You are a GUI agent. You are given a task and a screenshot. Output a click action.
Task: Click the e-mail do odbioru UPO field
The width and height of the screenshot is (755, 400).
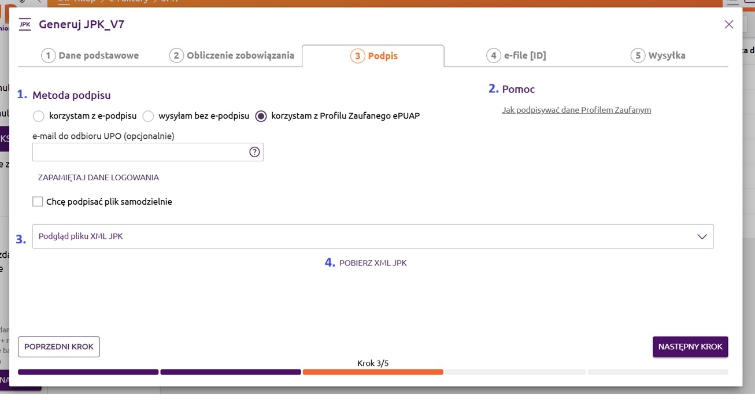pyautogui.click(x=139, y=152)
